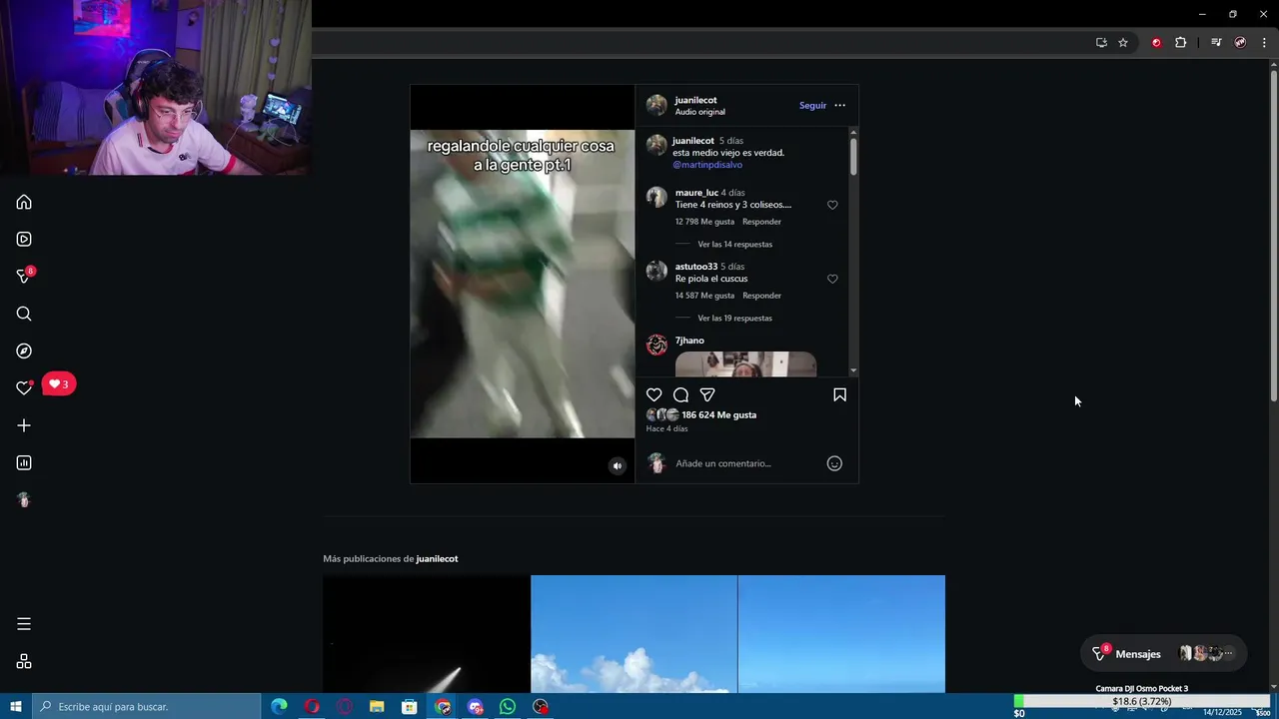
Task: Open File Explorer from the taskbar
Action: pyautogui.click(x=377, y=706)
